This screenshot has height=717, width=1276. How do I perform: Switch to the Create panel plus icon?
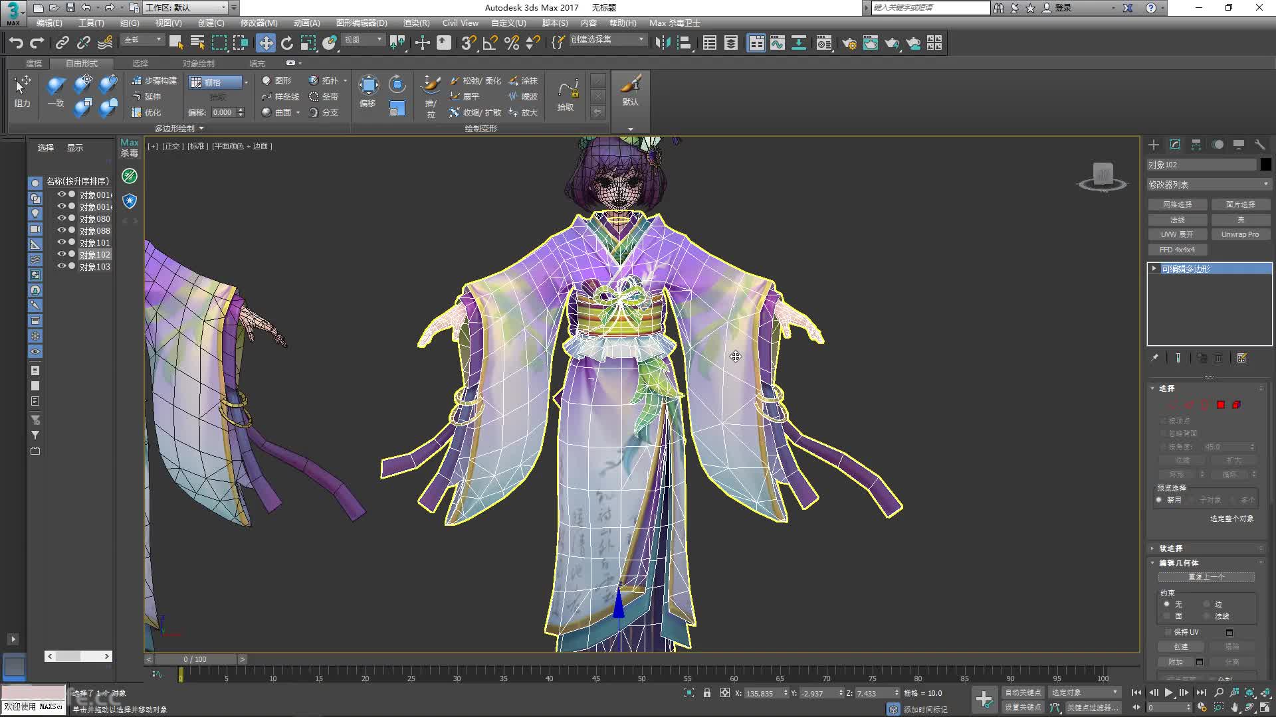(1154, 145)
